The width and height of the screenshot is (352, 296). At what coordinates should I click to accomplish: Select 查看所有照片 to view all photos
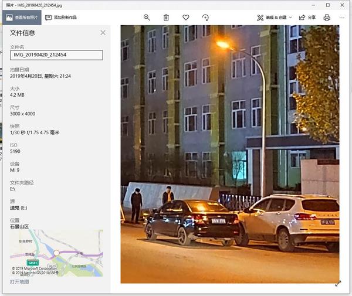tap(22, 18)
